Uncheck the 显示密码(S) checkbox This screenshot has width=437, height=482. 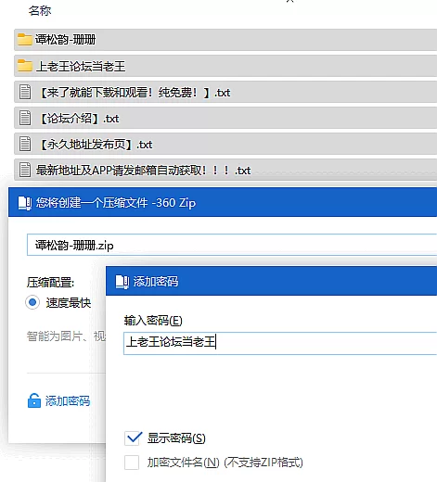tap(133, 438)
